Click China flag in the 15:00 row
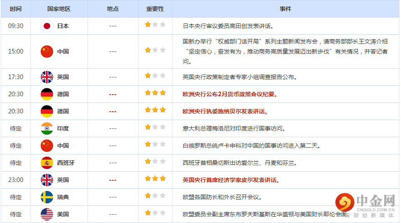 [x=47, y=51]
